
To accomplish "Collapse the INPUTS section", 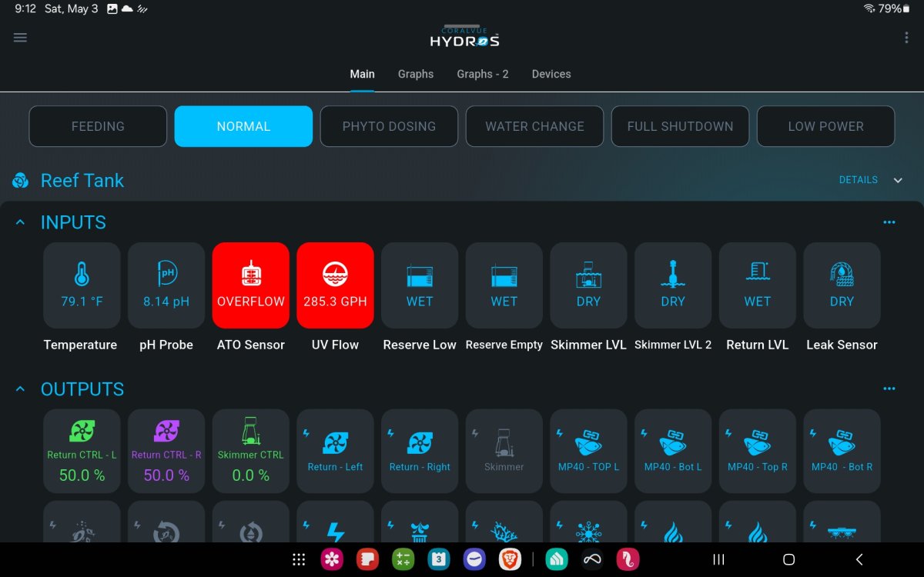I will point(21,222).
